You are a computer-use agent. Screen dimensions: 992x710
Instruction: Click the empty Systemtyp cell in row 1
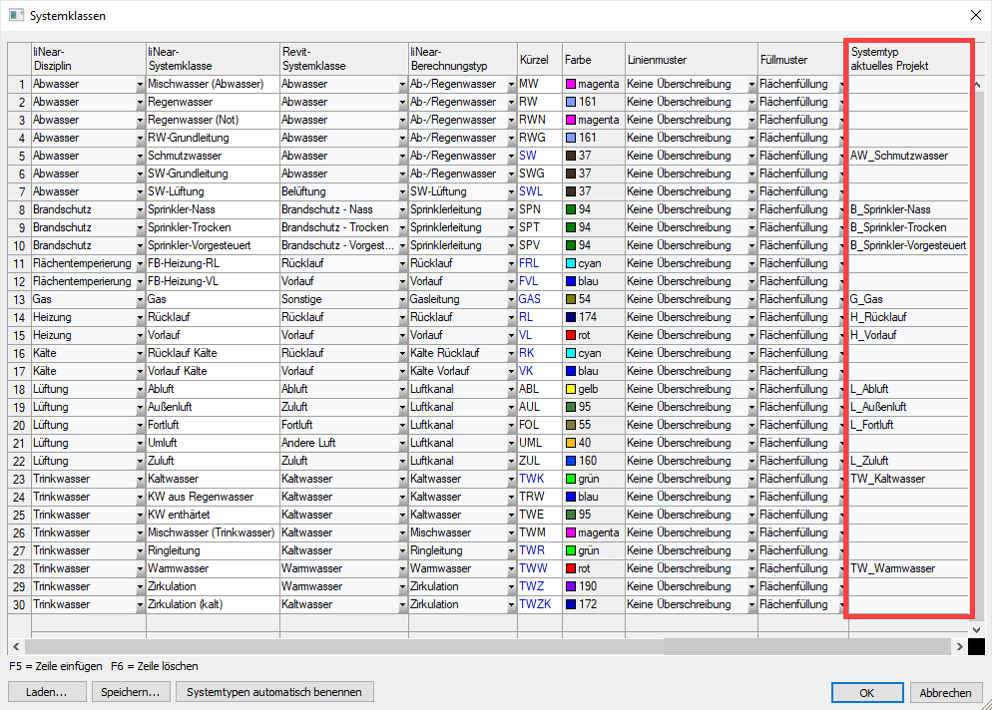point(908,84)
